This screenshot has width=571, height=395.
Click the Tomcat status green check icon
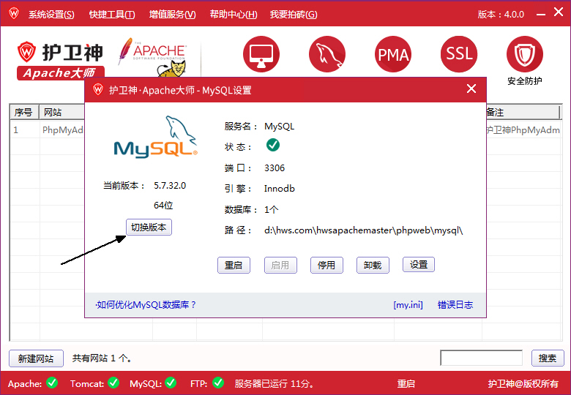click(x=113, y=383)
